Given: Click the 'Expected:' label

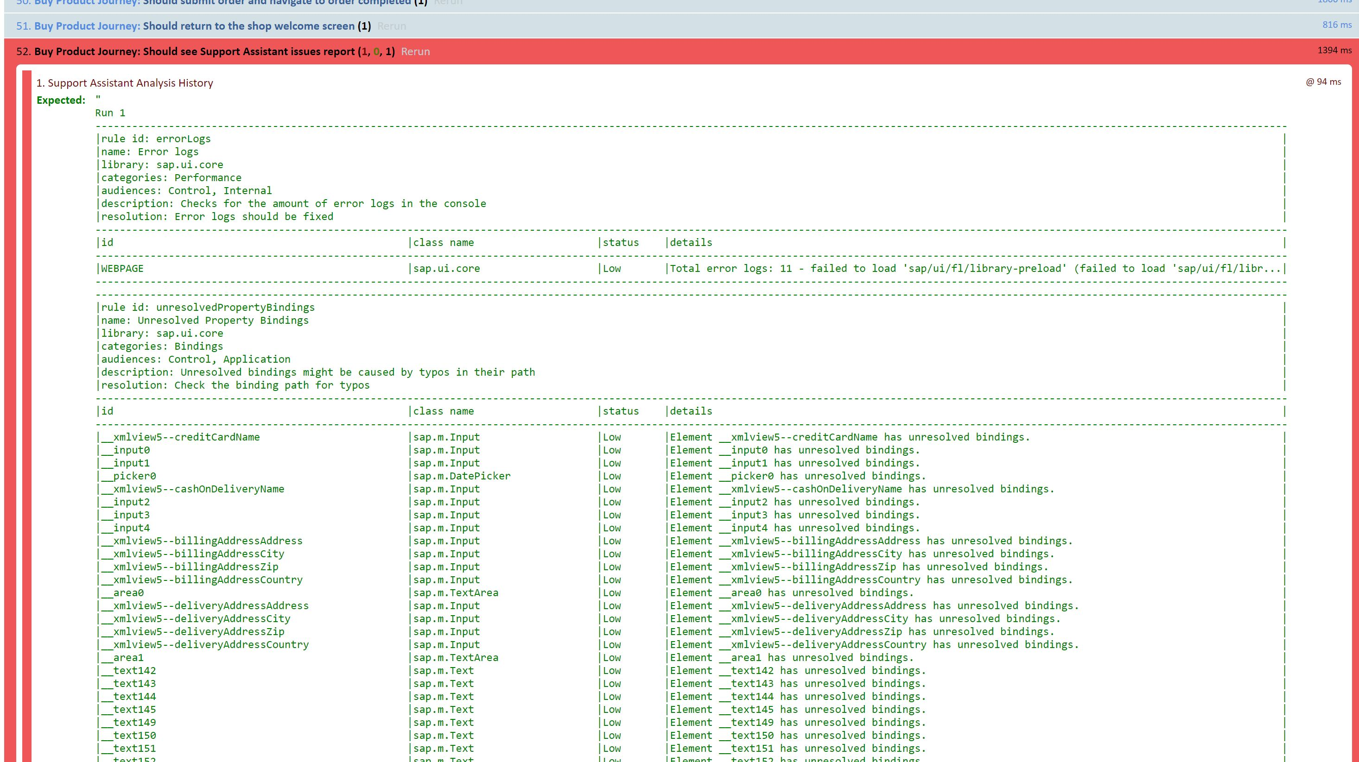Looking at the screenshot, I should click(x=61, y=100).
